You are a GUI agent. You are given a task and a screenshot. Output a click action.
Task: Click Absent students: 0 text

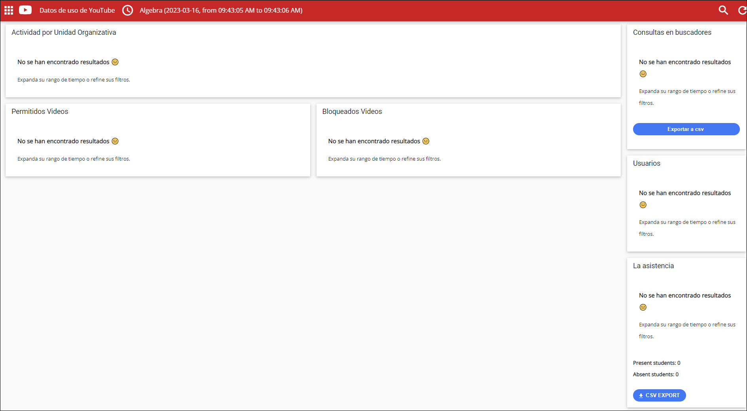(656, 374)
